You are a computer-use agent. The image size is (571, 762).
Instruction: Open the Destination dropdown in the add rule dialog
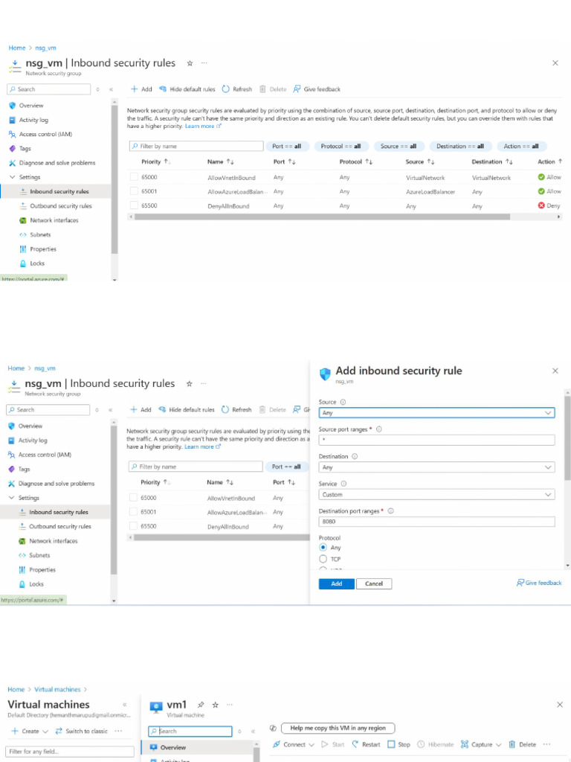pos(436,467)
